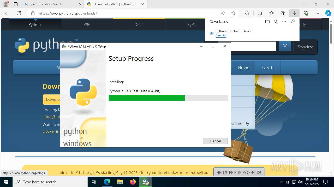
Task: Close the Download Python tab
Action: 142,4
